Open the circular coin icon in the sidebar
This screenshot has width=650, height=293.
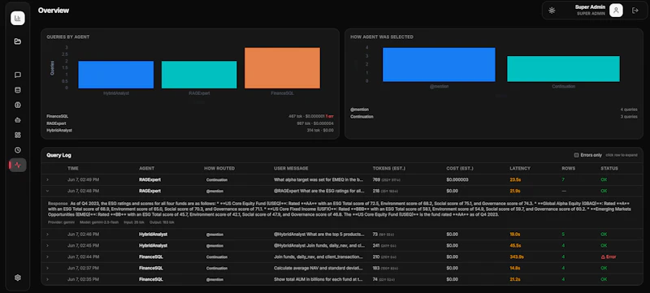click(x=17, y=106)
